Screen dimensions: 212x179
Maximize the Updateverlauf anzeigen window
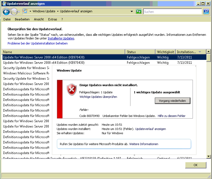[x=203, y=4]
